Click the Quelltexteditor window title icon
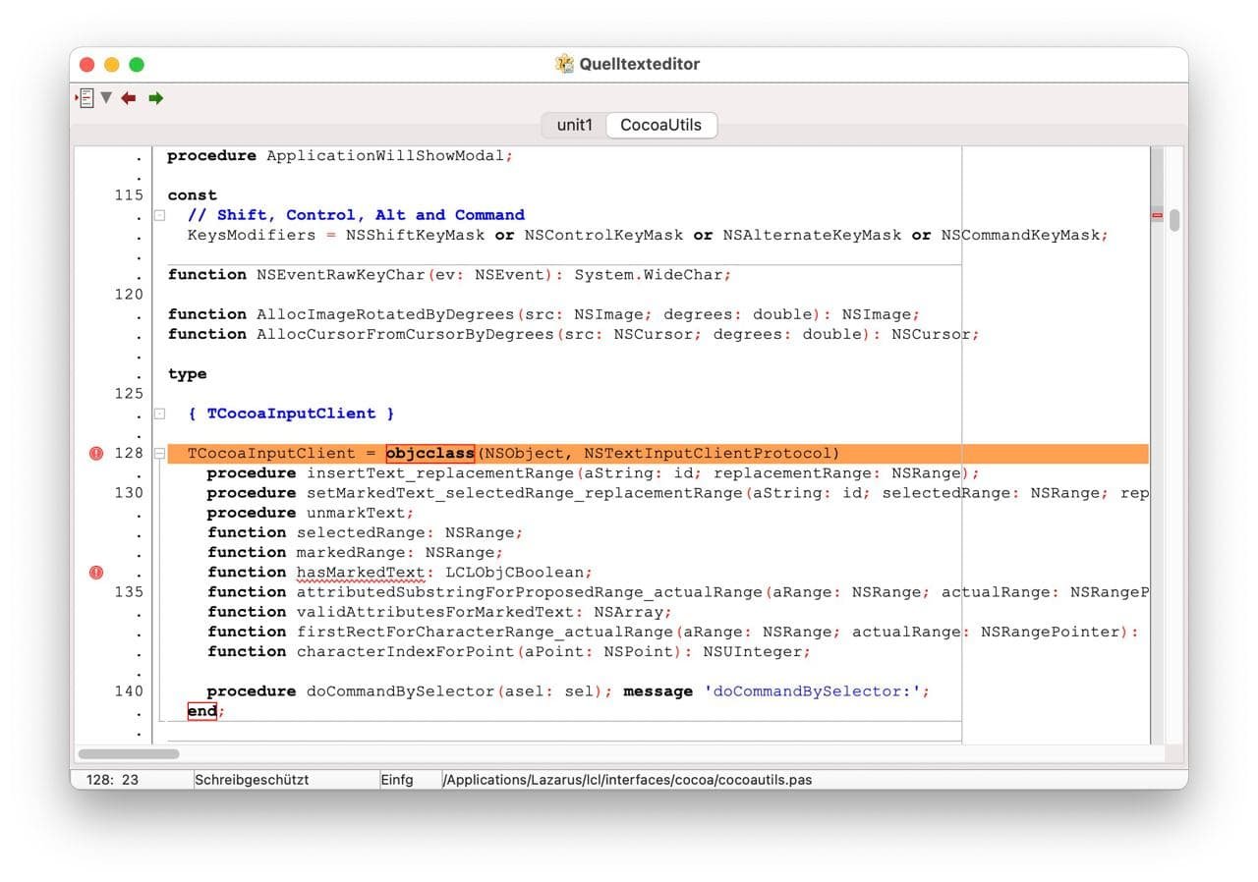The width and height of the screenshot is (1258, 882). [x=564, y=64]
